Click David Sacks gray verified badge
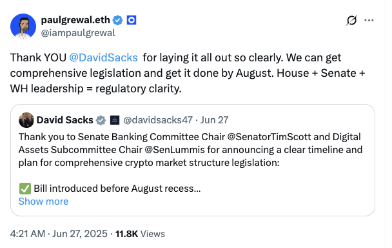 pyautogui.click(x=101, y=121)
